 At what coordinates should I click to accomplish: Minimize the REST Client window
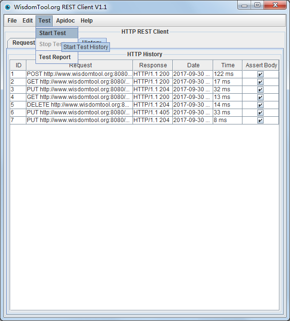(244, 5)
